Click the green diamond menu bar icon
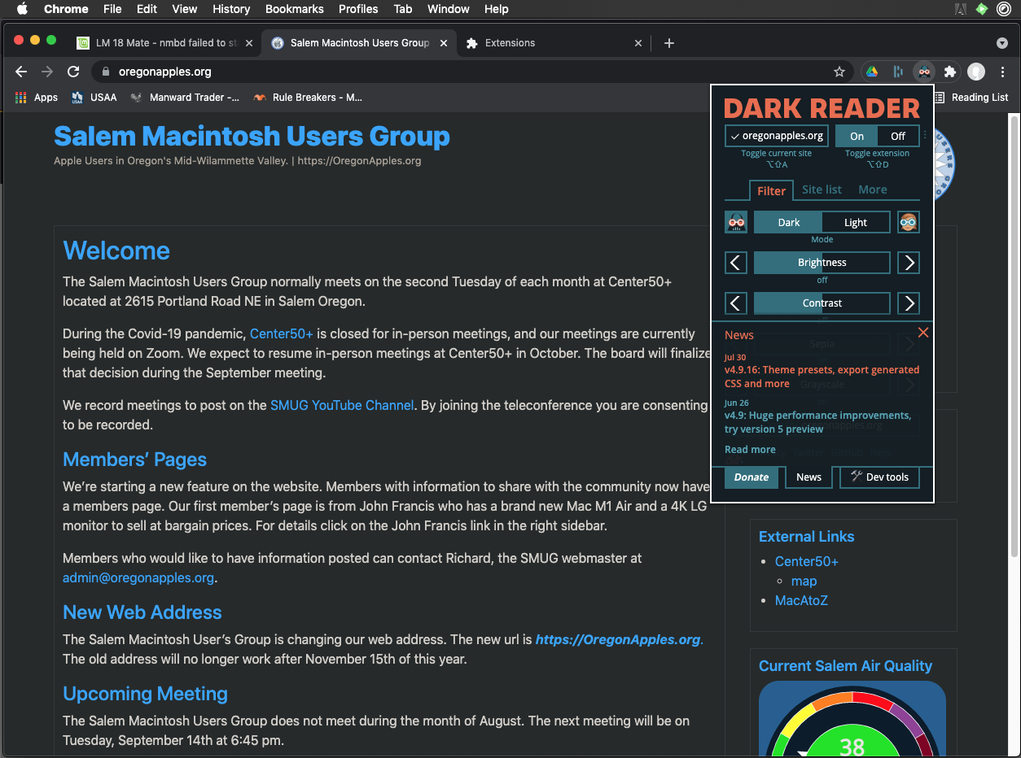 (982, 9)
